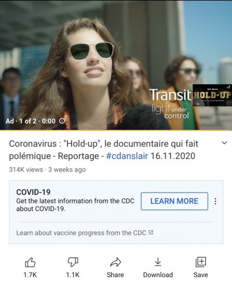Tap the Save to playlist icon
The height and width of the screenshot is (283, 232).
201,262
